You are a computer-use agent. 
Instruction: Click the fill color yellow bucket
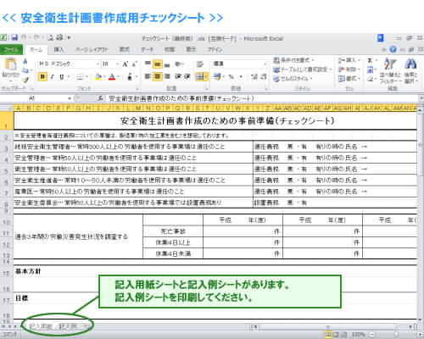click(98, 76)
